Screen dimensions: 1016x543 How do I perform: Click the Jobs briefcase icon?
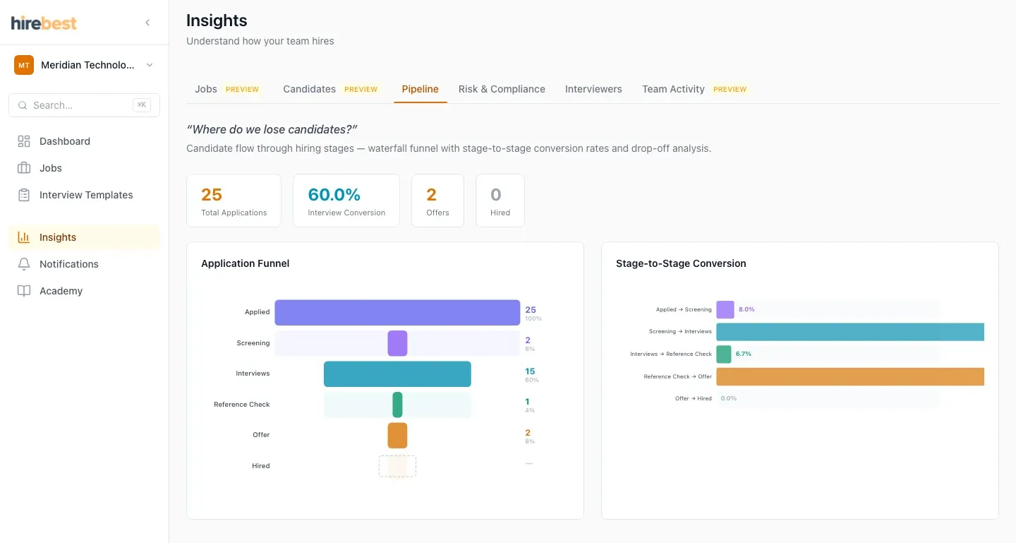coord(24,168)
